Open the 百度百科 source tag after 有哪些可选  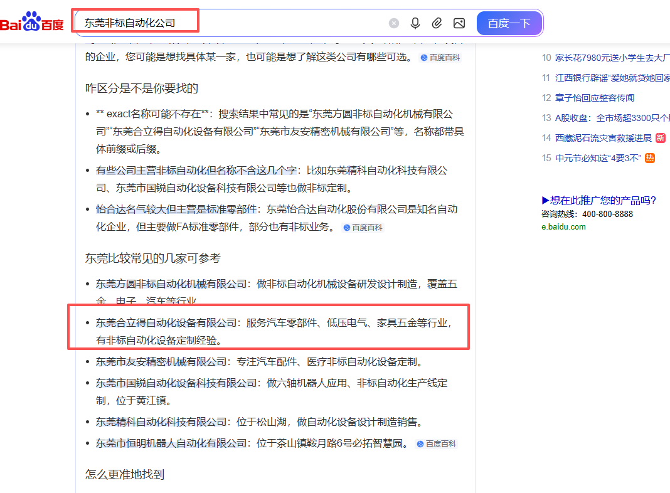440,58
